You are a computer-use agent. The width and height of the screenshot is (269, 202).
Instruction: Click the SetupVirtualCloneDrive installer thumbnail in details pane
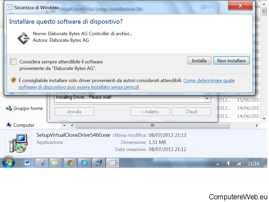point(18,143)
